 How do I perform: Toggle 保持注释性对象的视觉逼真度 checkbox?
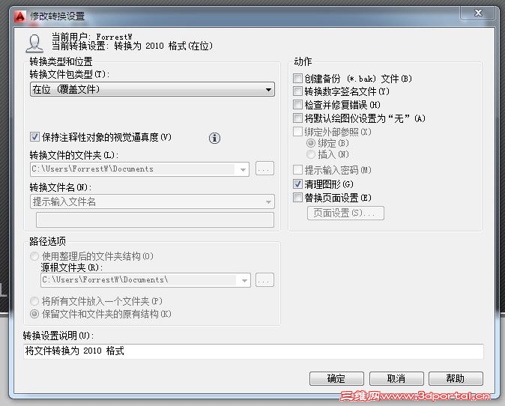click(34, 137)
